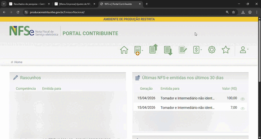Open the browser profile icon
The width and height of the screenshot is (261, 139).
coord(250,12)
